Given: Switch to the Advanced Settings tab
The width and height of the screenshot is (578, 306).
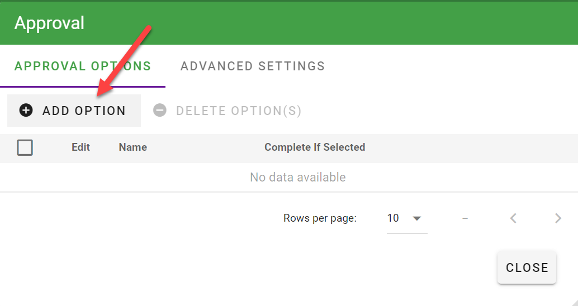Looking at the screenshot, I should coord(253,66).
